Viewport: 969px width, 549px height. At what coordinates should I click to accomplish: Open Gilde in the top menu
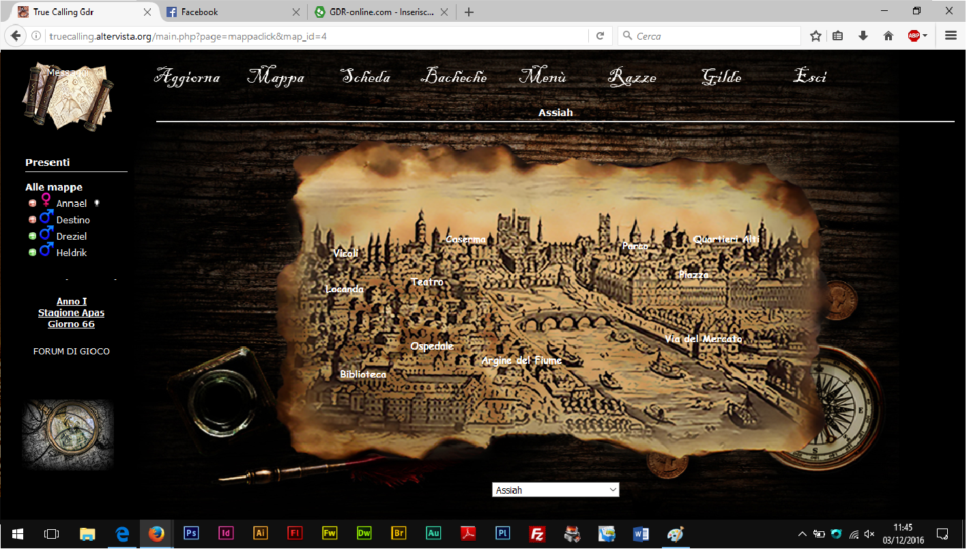click(x=721, y=76)
